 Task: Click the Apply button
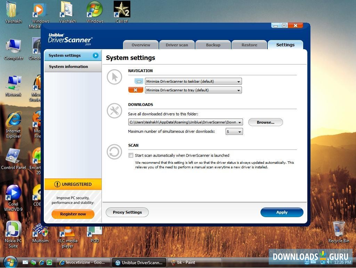[282, 212]
